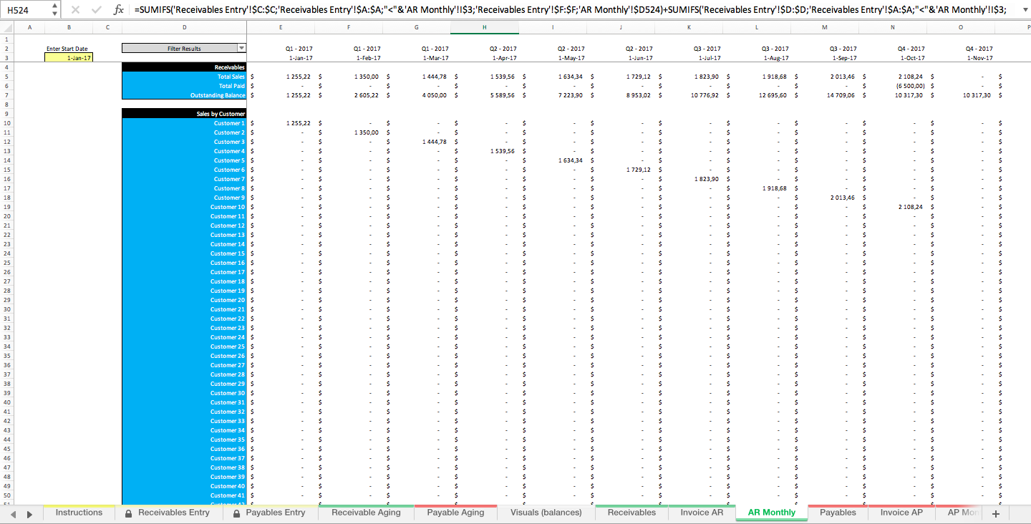Viewport: 1031px width, 524px height.
Task: Select column header H
Action: tap(485, 27)
